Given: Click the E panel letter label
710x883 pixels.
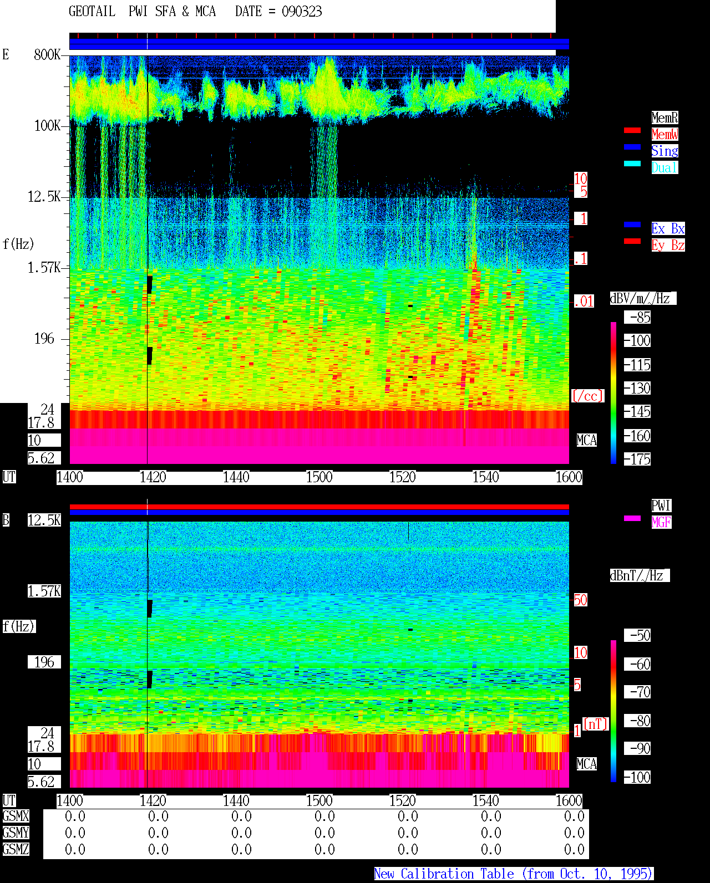Looking at the screenshot, I should click(6, 54).
